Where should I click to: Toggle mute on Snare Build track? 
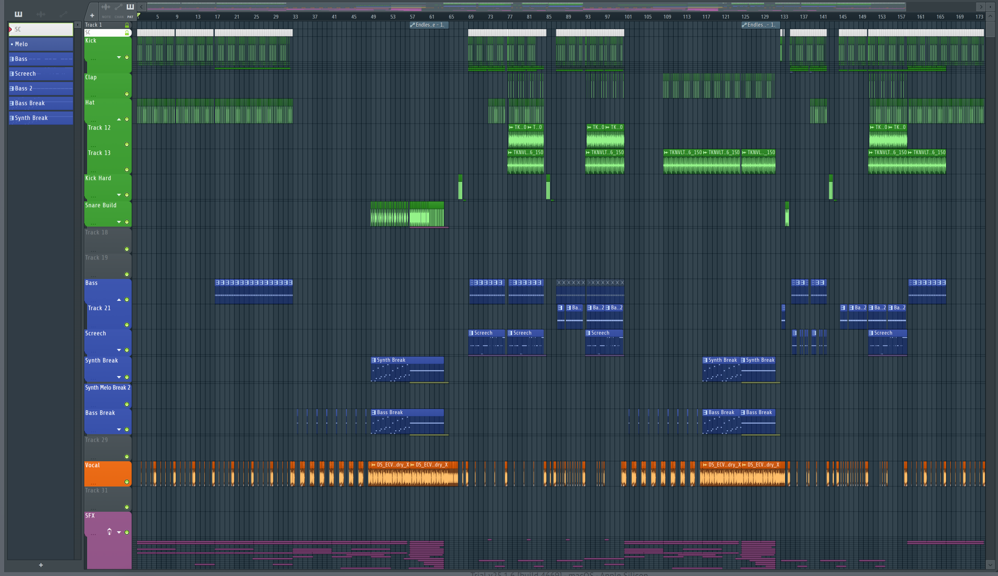coord(127,222)
